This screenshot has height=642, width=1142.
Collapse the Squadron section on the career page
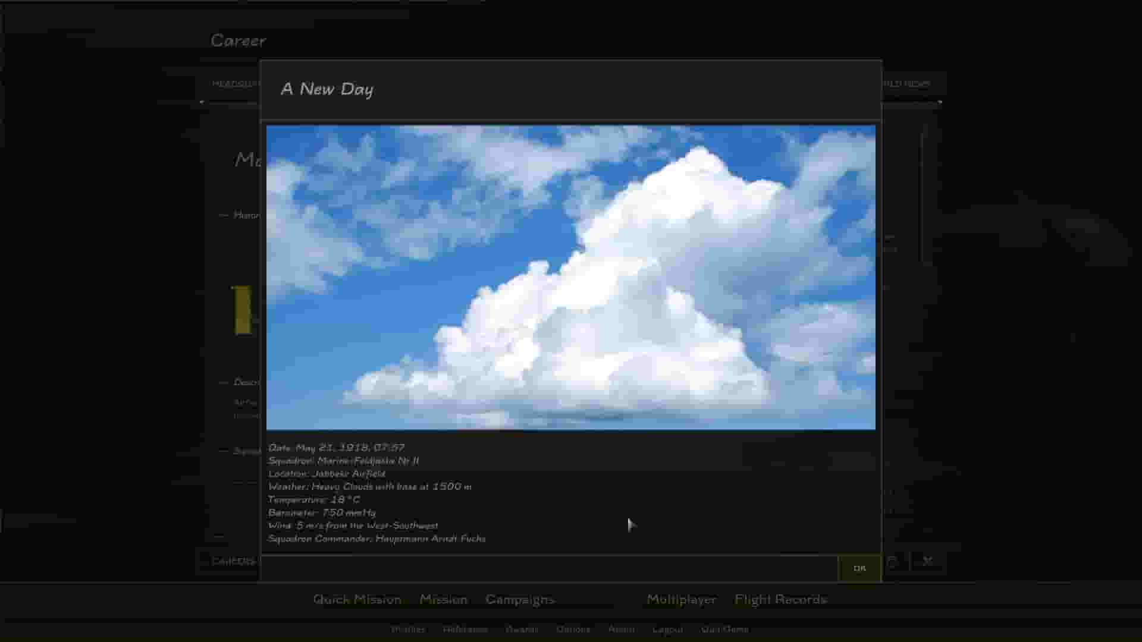coord(223,449)
